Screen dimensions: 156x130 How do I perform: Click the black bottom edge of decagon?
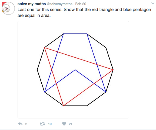tap(75, 106)
